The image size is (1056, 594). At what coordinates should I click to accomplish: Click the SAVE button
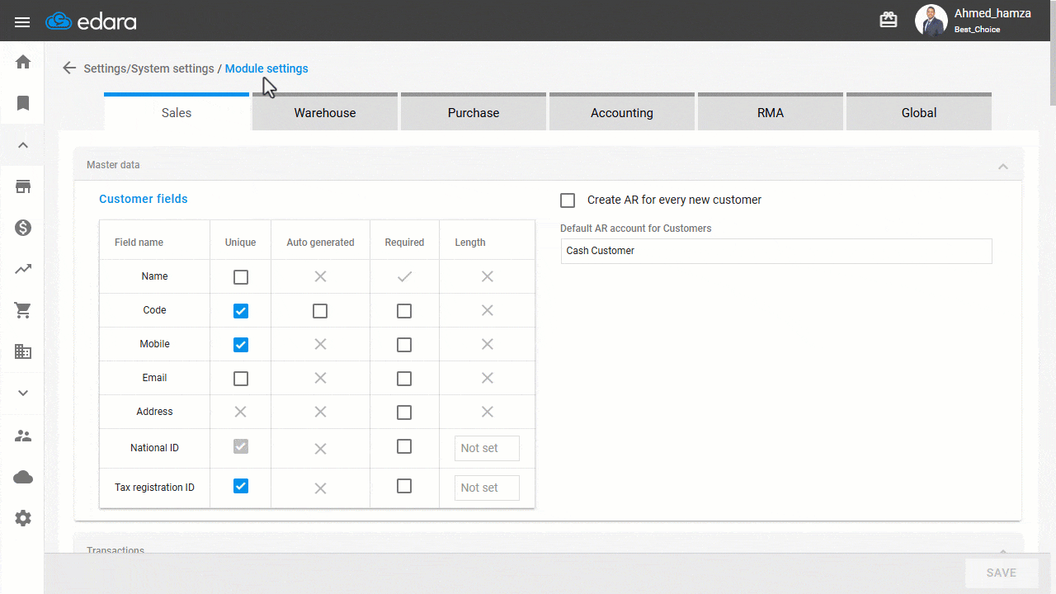pyautogui.click(x=1002, y=573)
